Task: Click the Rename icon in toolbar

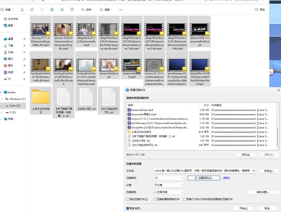Action: tap(52, 10)
